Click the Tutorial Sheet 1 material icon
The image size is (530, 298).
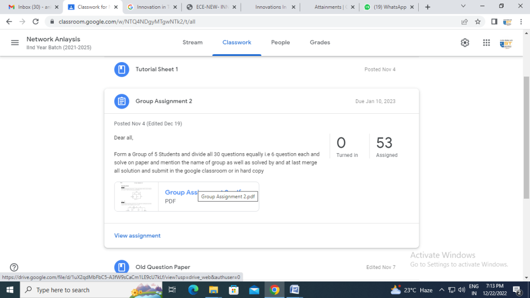(122, 69)
